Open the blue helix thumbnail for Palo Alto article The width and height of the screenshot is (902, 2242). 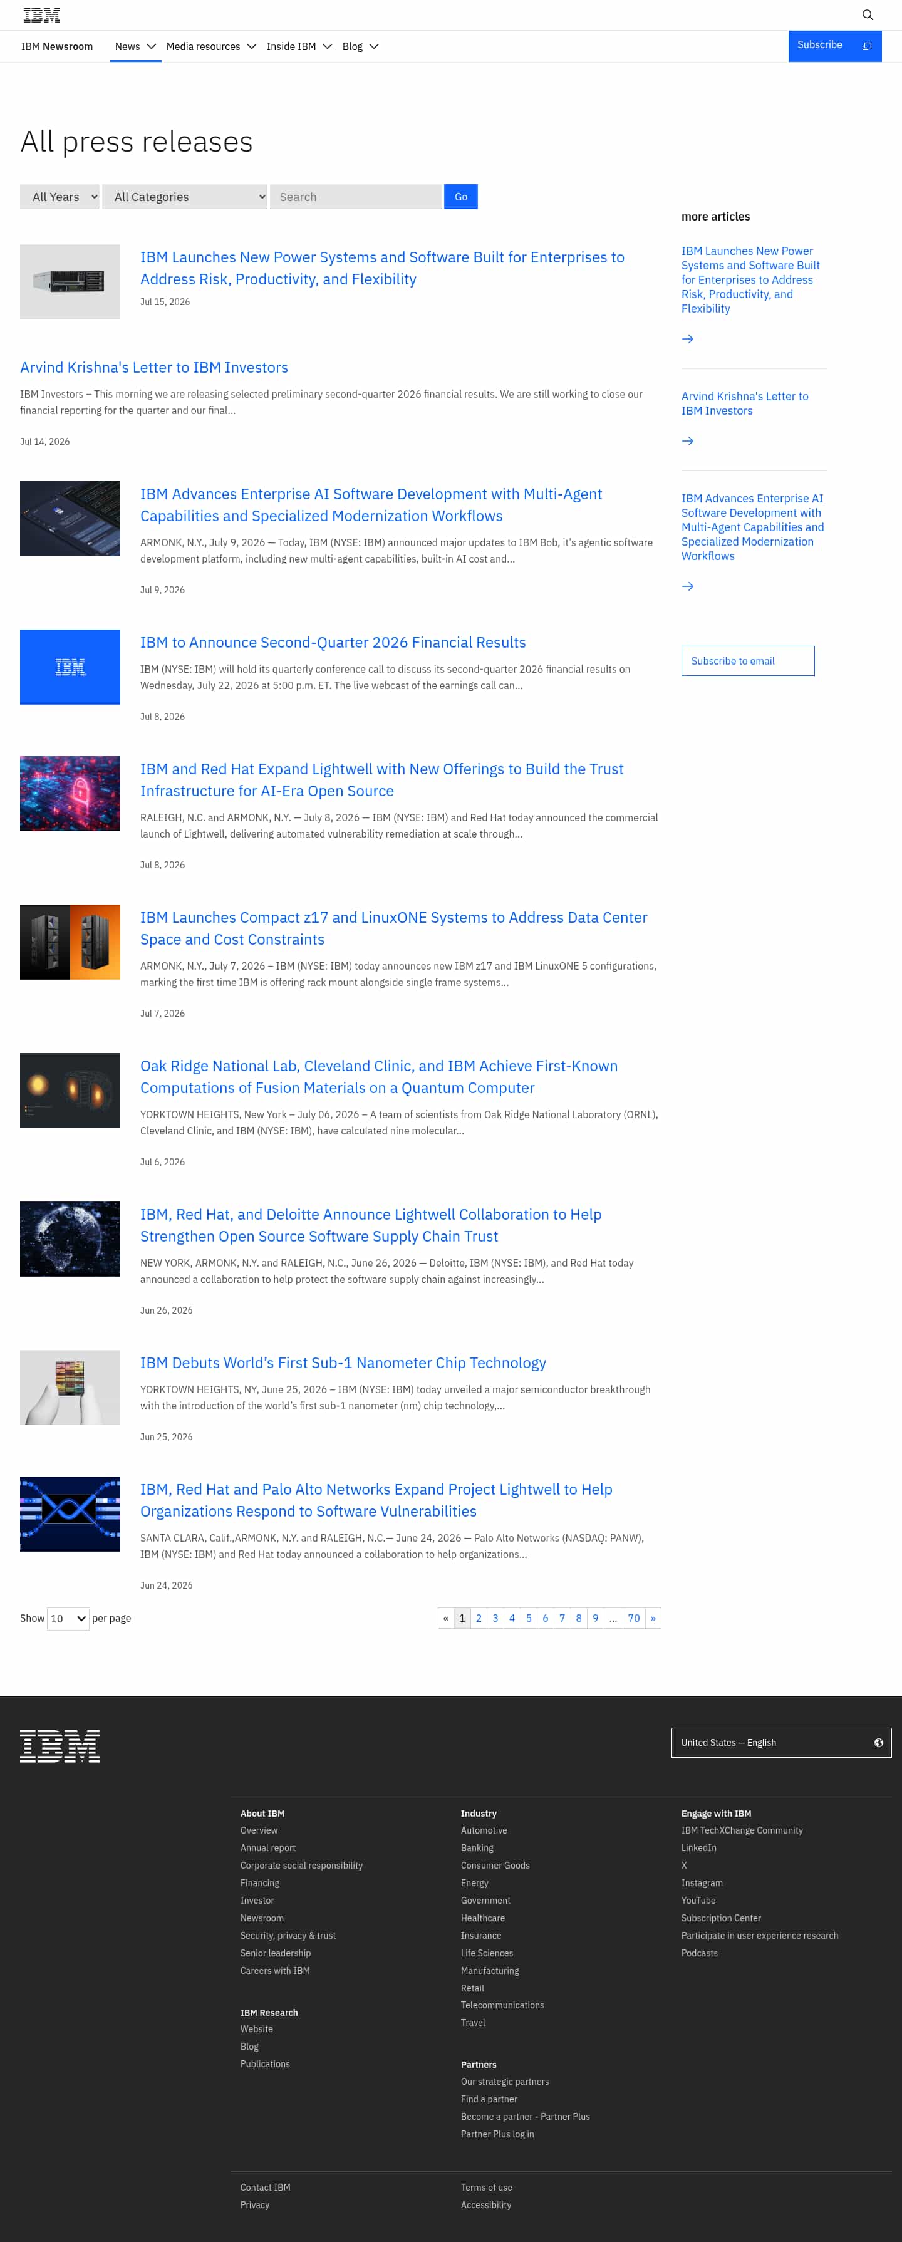point(70,1513)
